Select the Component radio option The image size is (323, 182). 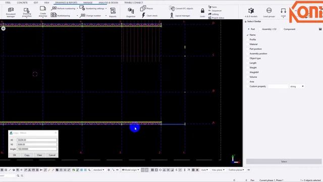click(282, 29)
